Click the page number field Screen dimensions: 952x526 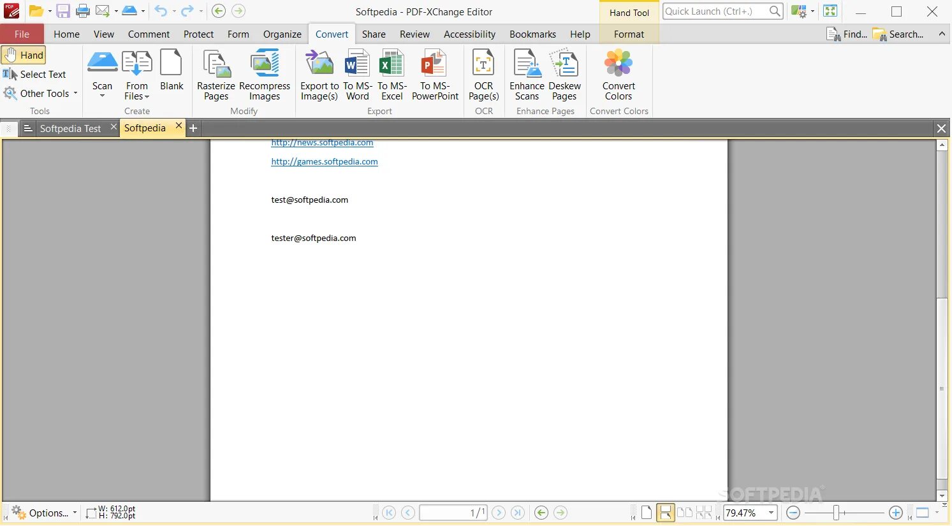453,513
